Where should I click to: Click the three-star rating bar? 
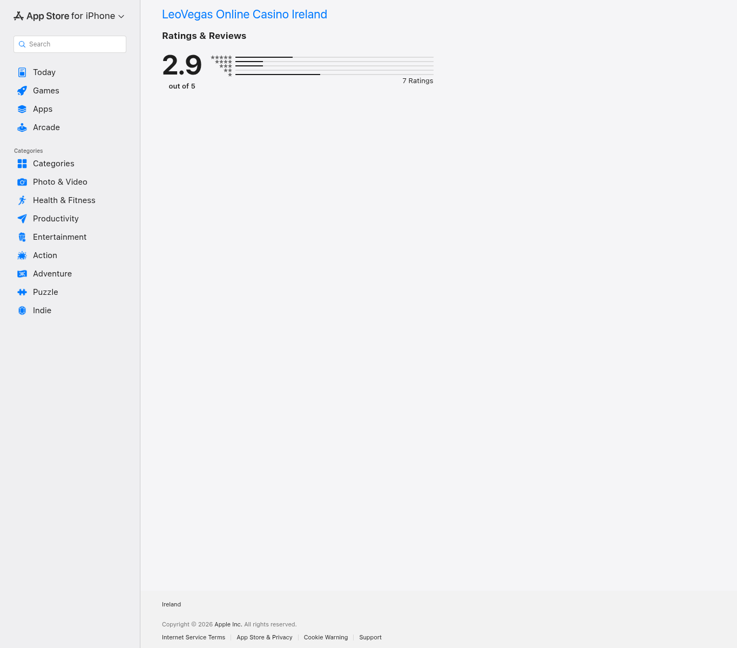[334, 66]
